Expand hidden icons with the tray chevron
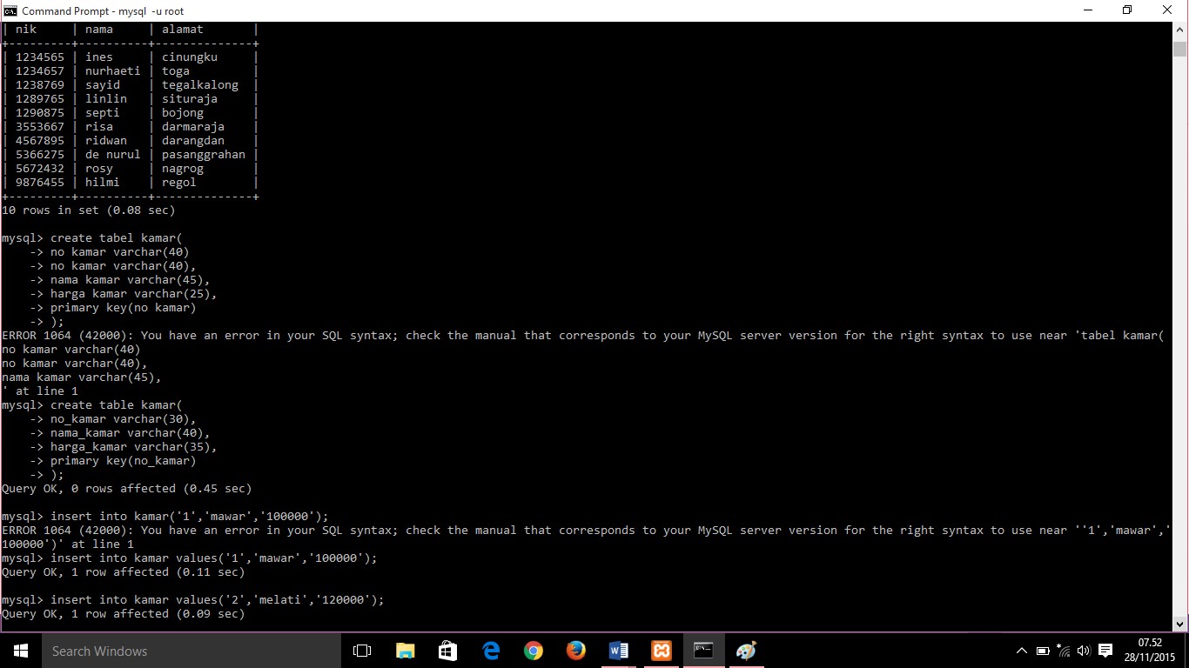 (1022, 651)
